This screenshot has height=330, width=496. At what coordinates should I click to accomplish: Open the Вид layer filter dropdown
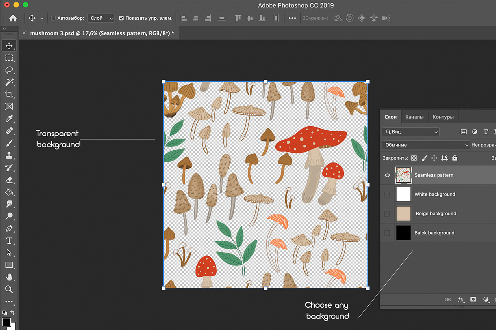click(411, 132)
